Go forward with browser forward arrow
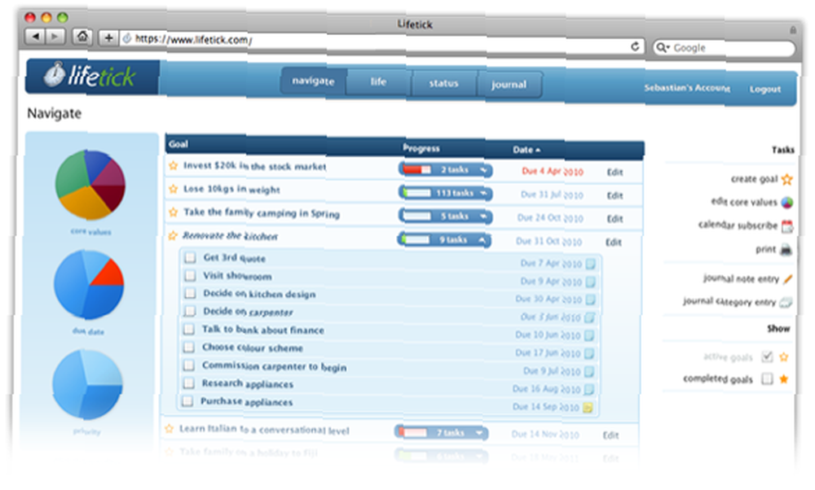The image size is (815, 490). (55, 37)
